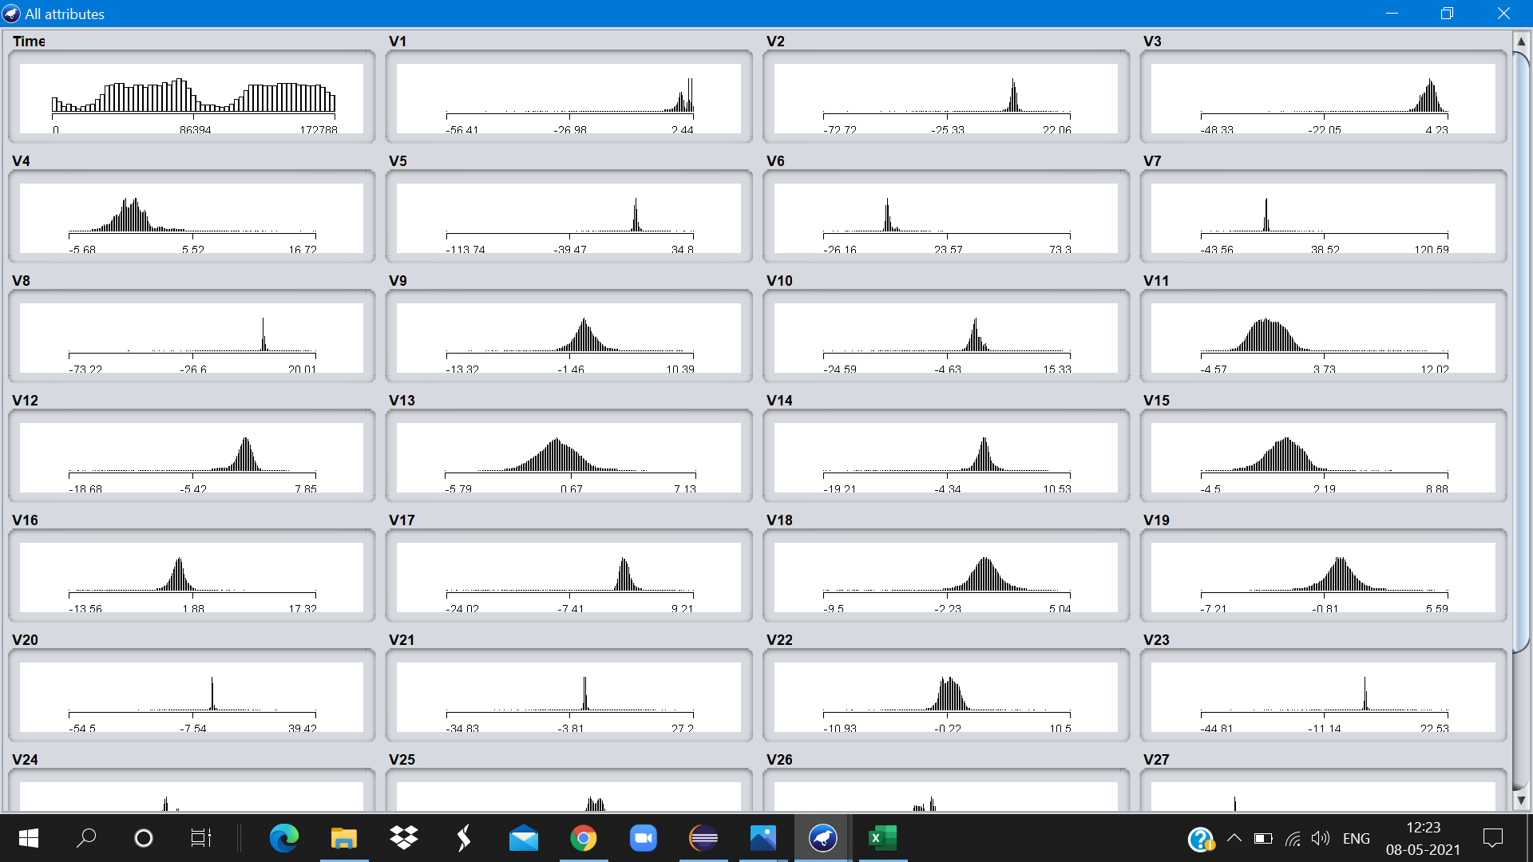Click the vertical scrollbar thumb
The image size is (1533, 862).
(1521, 351)
